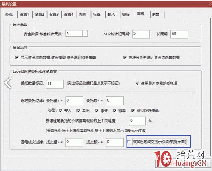Switch to the 外观 tab
Image resolution: width=212 pixels, height=171 pixels.
click(x=9, y=14)
